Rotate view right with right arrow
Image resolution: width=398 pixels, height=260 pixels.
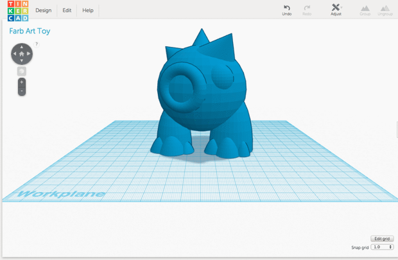coord(29,54)
